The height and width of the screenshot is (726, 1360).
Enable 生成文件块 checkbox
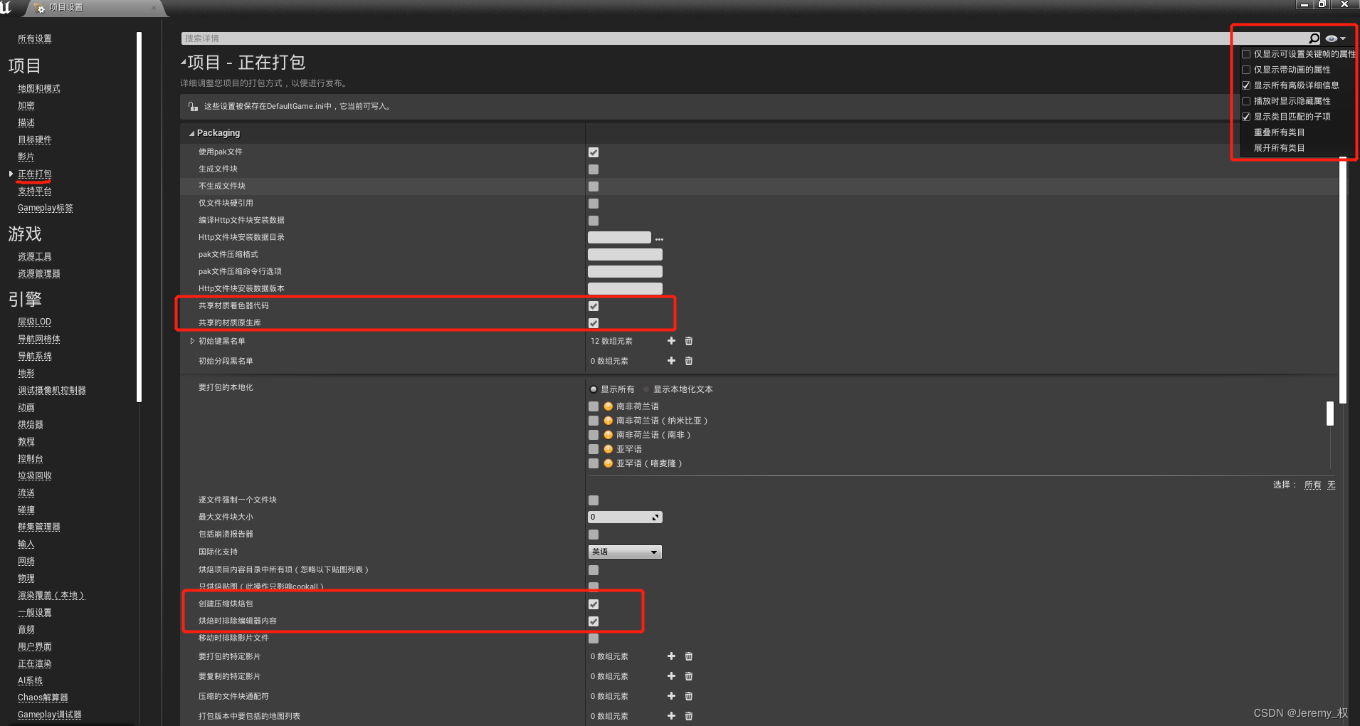(x=594, y=169)
